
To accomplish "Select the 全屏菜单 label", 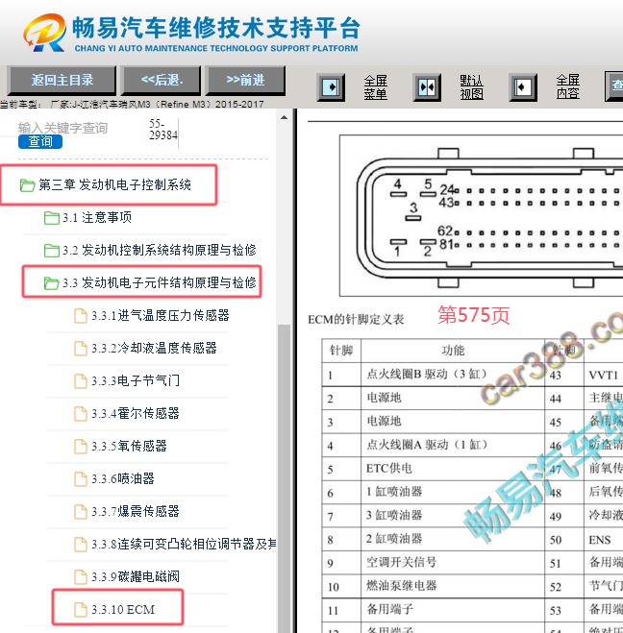I will point(375,86).
